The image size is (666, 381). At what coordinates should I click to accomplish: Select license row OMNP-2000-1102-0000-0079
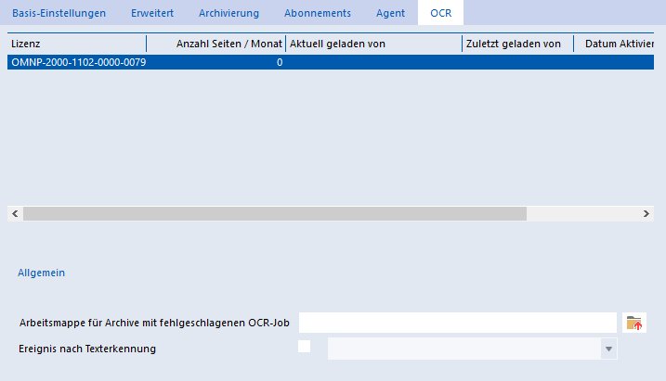tap(331, 62)
